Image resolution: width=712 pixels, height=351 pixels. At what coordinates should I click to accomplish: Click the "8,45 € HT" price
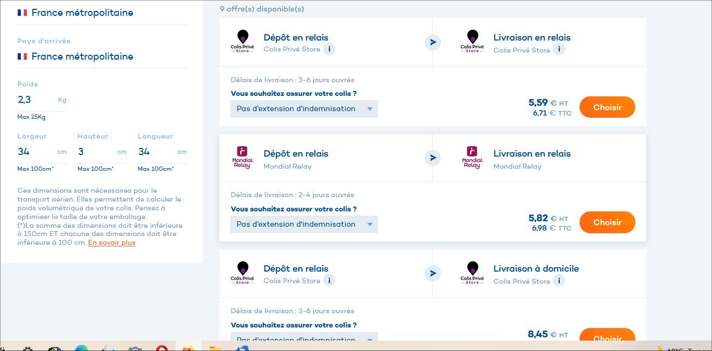point(548,334)
